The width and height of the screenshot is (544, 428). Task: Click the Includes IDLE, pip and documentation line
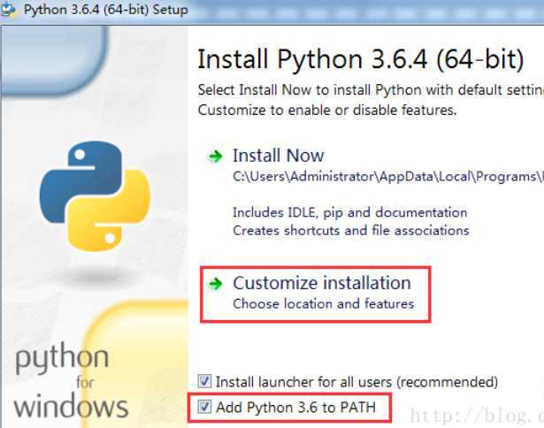coord(350,212)
